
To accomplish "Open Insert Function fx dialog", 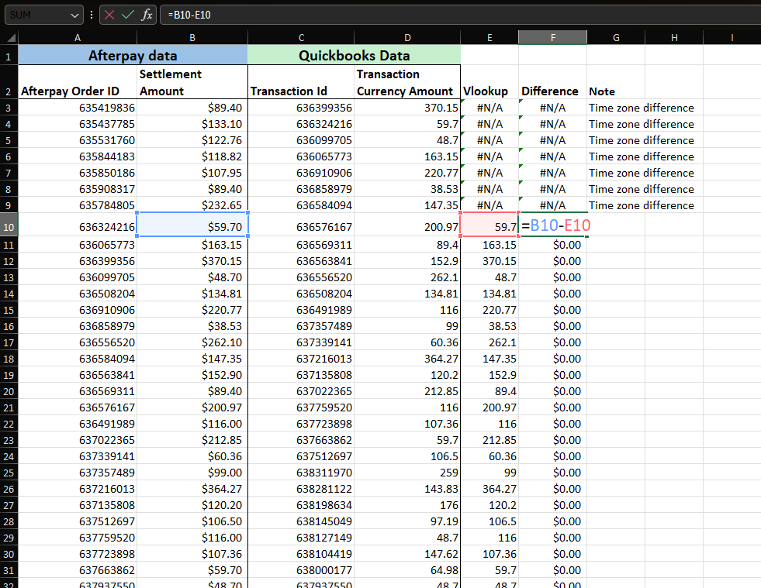I will pos(147,15).
